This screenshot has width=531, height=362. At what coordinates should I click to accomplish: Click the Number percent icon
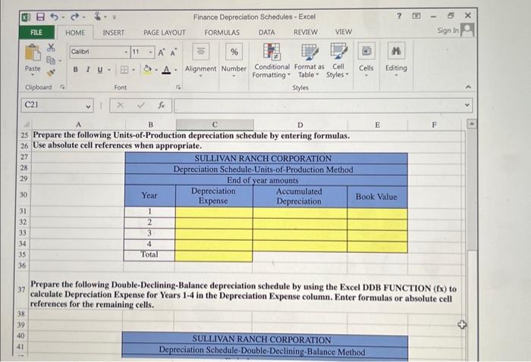pos(234,51)
